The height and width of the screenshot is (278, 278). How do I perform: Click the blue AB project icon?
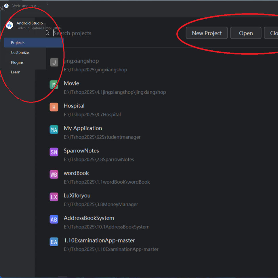pos(54,219)
